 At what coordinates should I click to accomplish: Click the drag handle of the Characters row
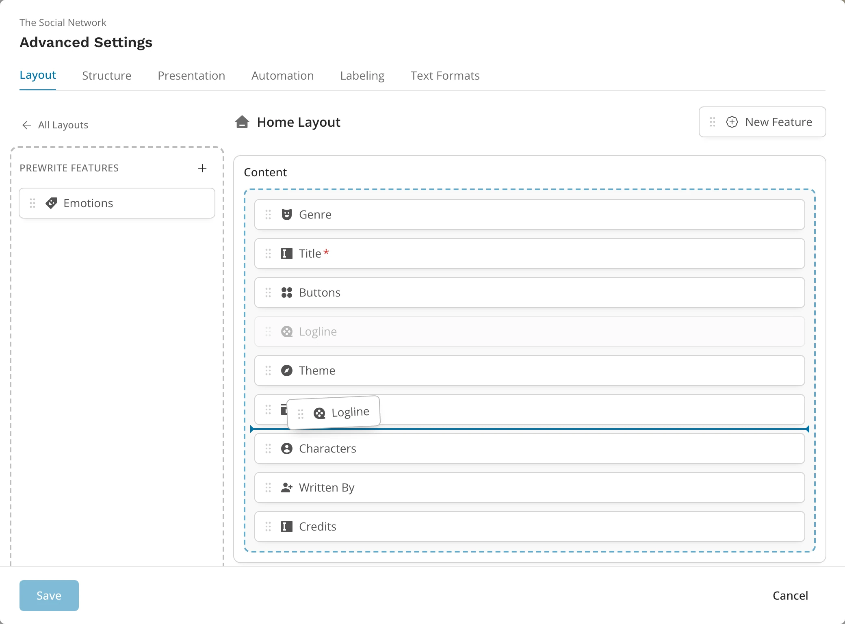[x=268, y=448]
